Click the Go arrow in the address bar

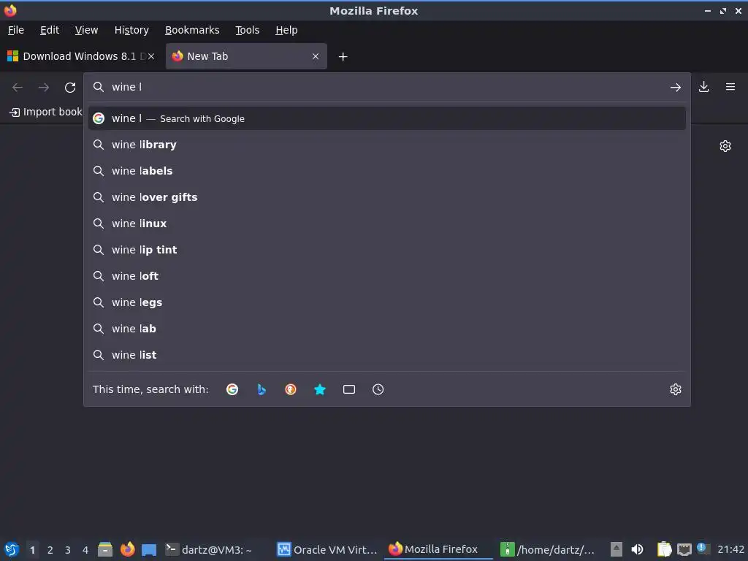pos(675,88)
